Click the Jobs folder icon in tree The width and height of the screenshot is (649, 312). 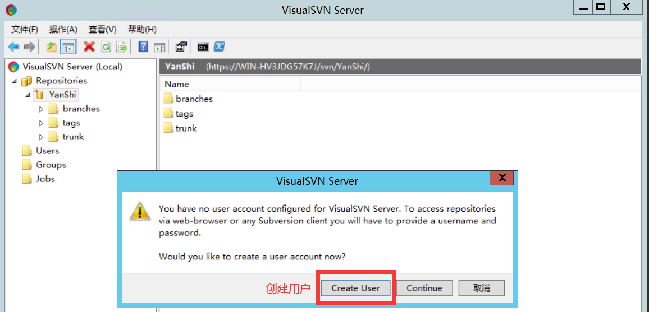click(x=27, y=179)
